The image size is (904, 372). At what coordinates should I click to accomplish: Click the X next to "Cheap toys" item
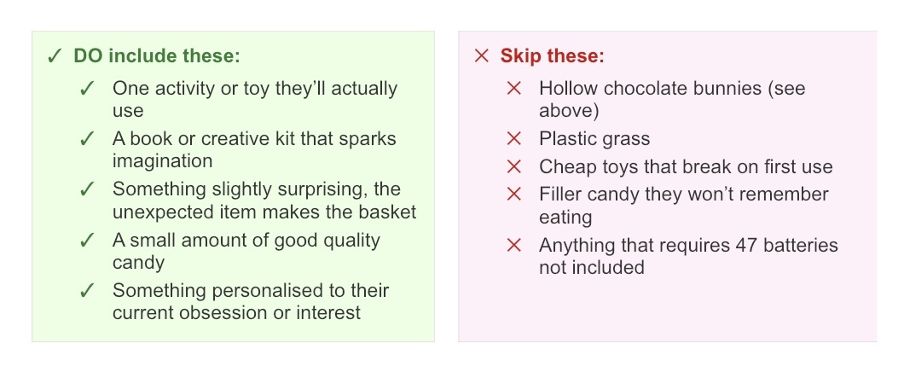(x=513, y=167)
